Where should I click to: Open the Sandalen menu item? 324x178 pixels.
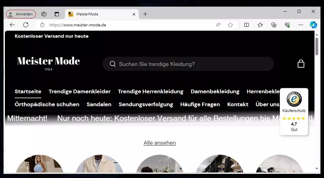click(99, 104)
